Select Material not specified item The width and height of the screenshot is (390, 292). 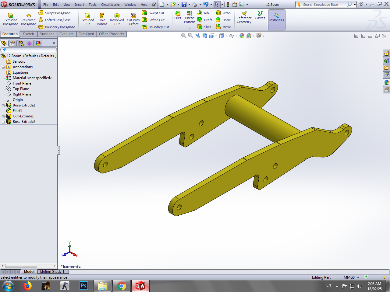coord(32,78)
